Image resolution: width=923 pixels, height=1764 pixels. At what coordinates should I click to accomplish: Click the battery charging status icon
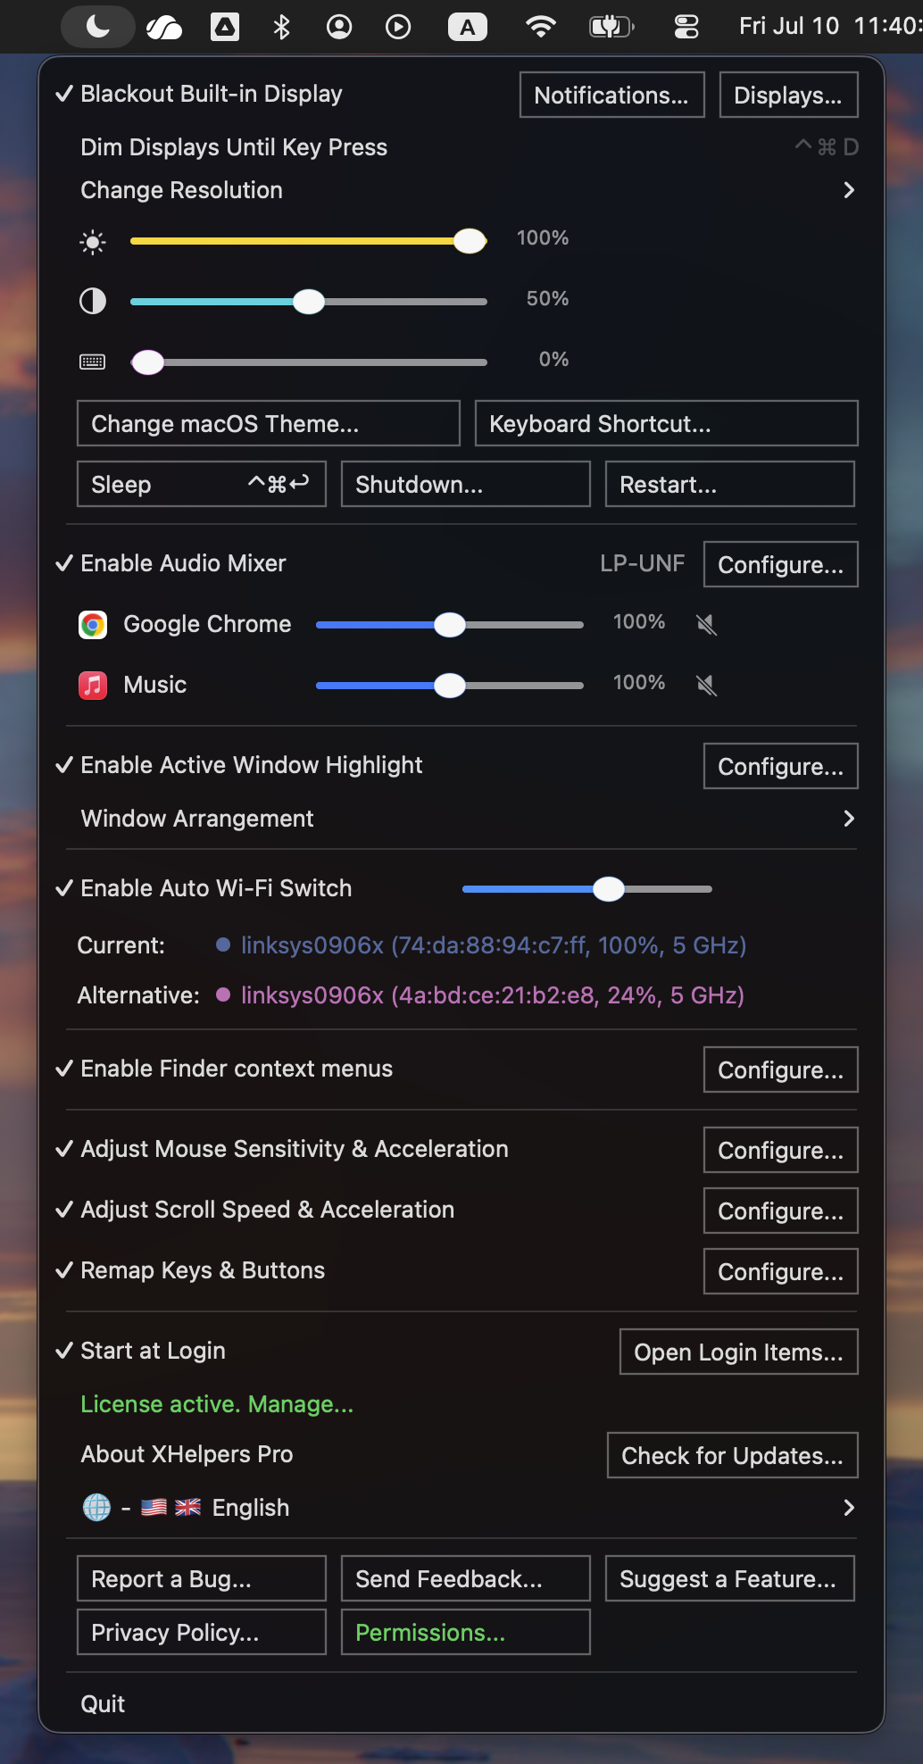pyautogui.click(x=611, y=27)
